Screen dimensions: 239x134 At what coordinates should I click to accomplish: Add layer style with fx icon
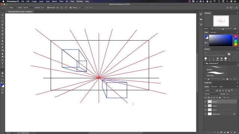tap(218, 133)
